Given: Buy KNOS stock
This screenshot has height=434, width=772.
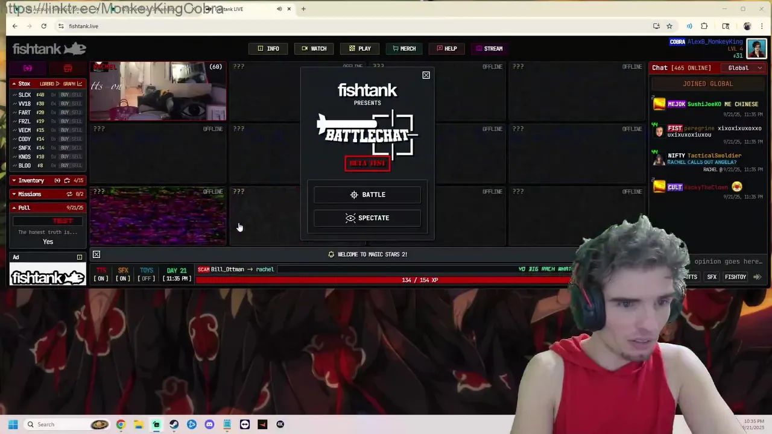Looking at the screenshot, I should point(65,157).
